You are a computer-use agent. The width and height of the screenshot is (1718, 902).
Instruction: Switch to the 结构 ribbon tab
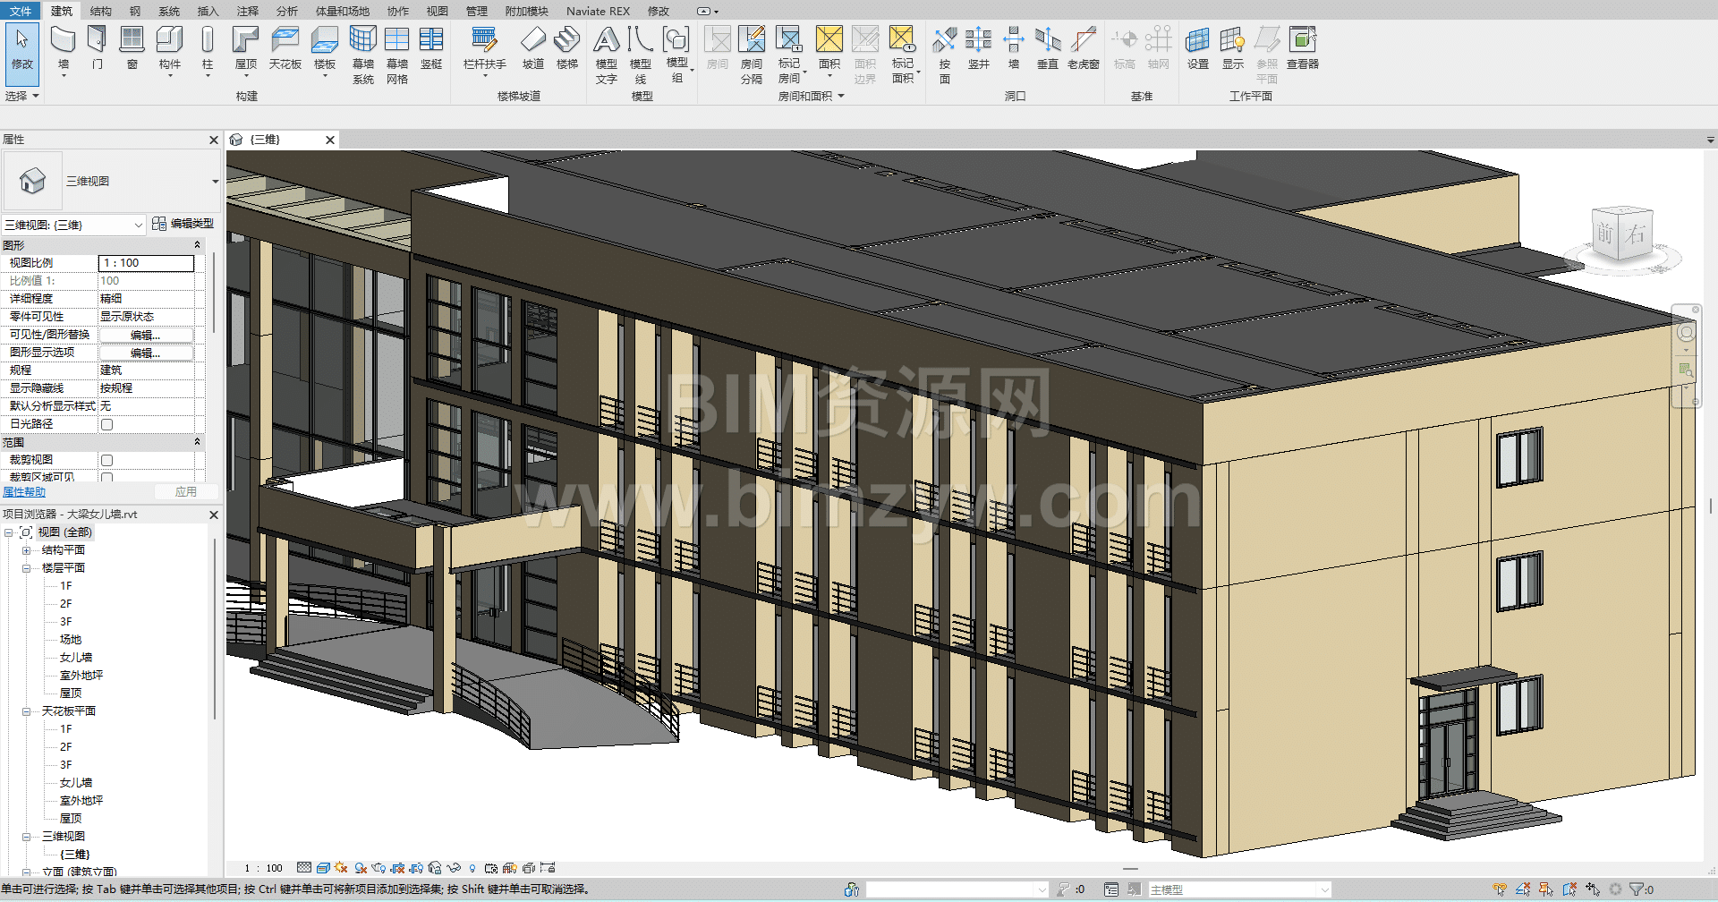click(101, 11)
